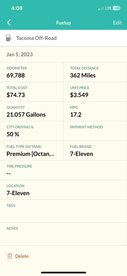Screen dimensions: 127x276
Task: Tap the red trash can icon
Action: click(x=10, y=256)
